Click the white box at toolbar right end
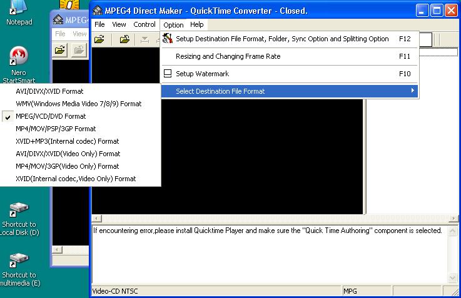 [x=425, y=39]
